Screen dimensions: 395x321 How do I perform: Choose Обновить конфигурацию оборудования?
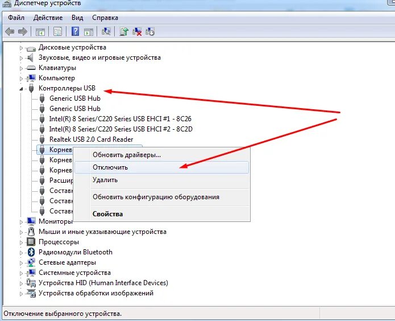[162, 197]
